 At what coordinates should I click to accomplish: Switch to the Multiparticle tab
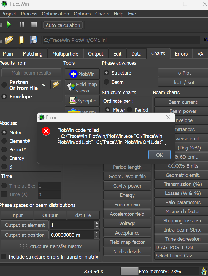point(65,54)
